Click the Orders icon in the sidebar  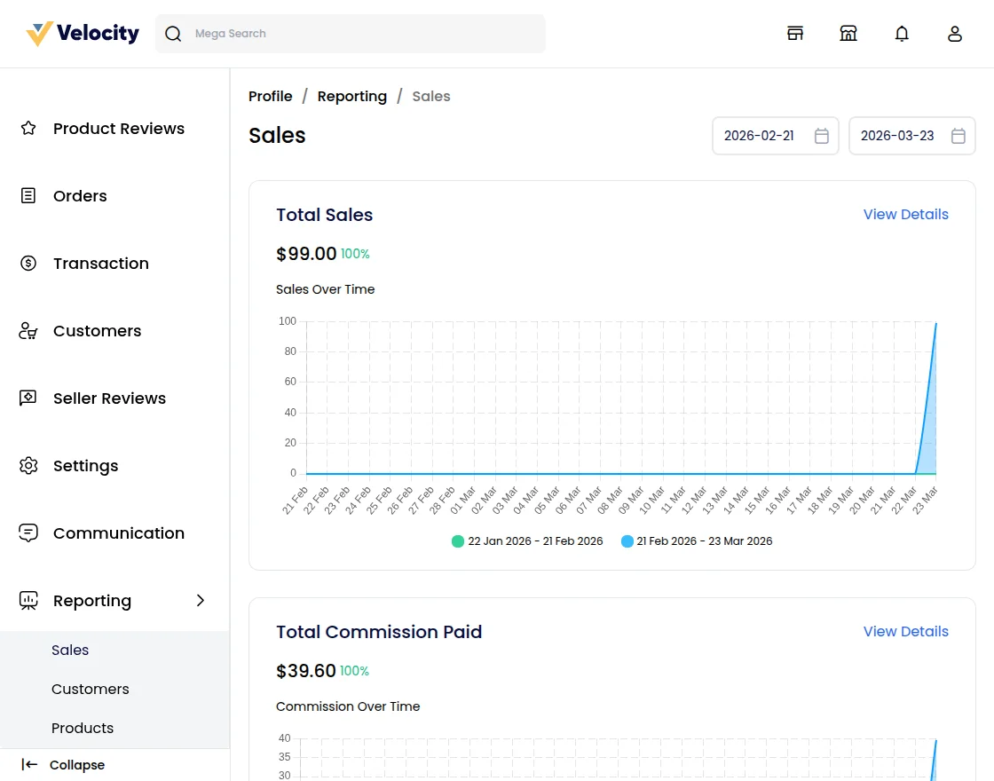pos(28,195)
